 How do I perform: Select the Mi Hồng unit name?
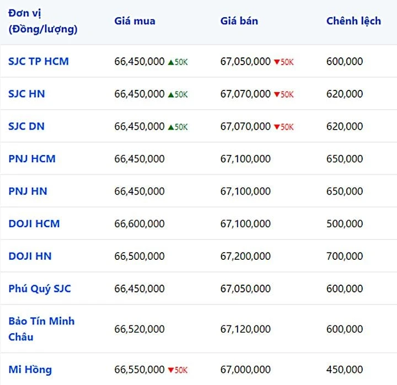pos(30,370)
